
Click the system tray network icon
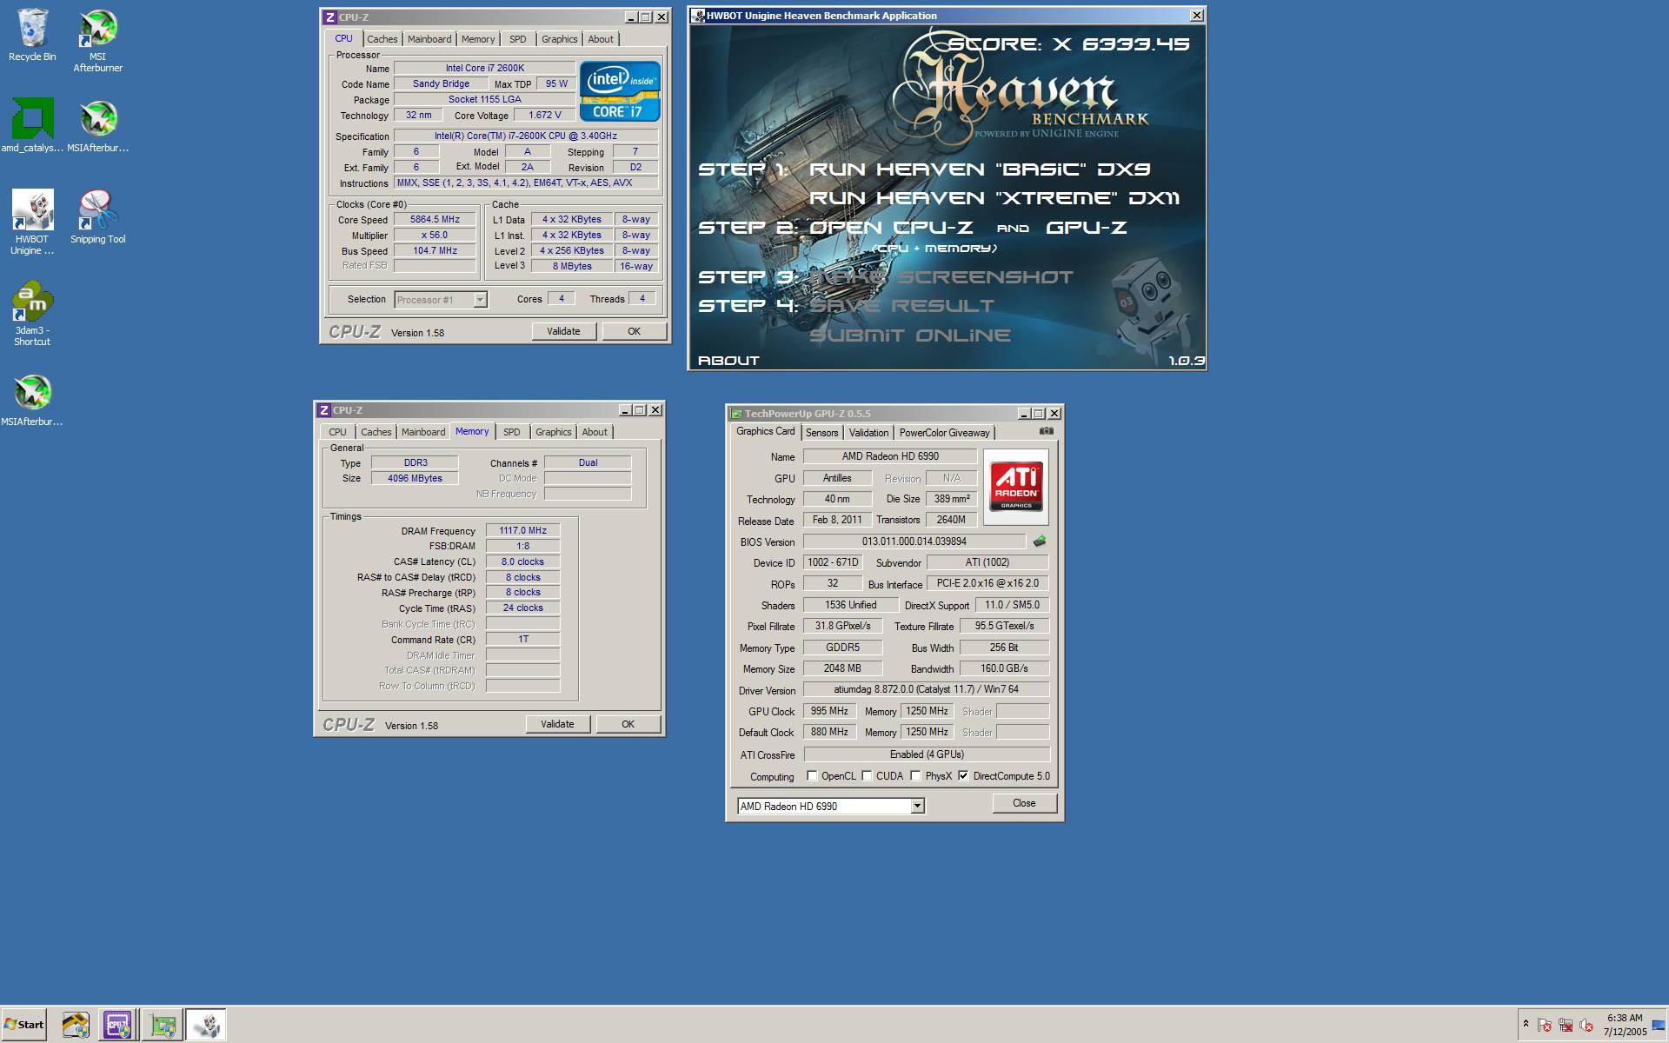(x=1566, y=1026)
